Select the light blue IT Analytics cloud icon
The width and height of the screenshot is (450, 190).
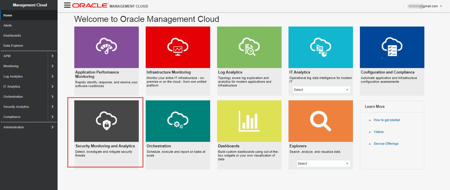[x=321, y=48]
